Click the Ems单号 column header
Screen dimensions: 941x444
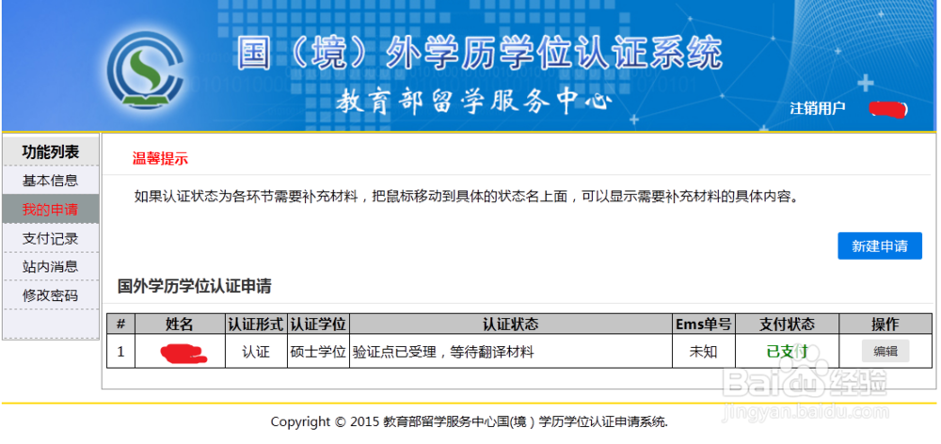703,324
